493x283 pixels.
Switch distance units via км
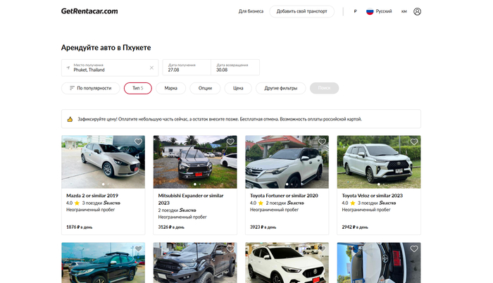(x=404, y=11)
